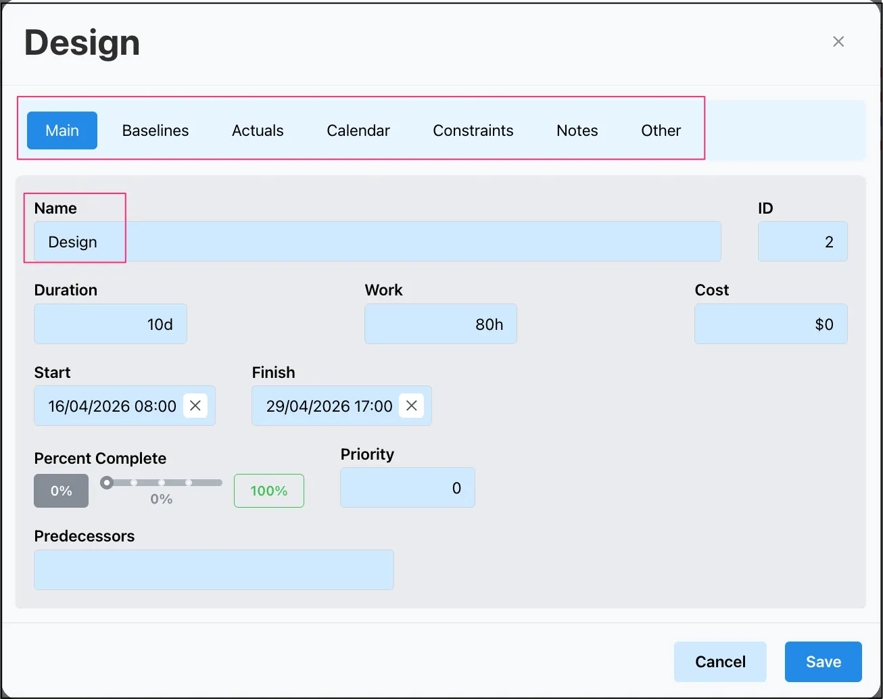Cancel the task edit dialog
The image size is (883, 699).
(720, 662)
